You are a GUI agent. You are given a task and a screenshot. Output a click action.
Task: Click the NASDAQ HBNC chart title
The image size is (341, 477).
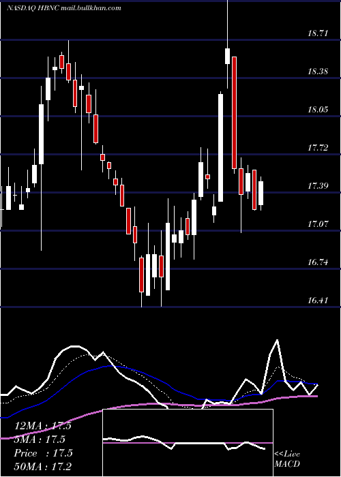tap(64, 7)
